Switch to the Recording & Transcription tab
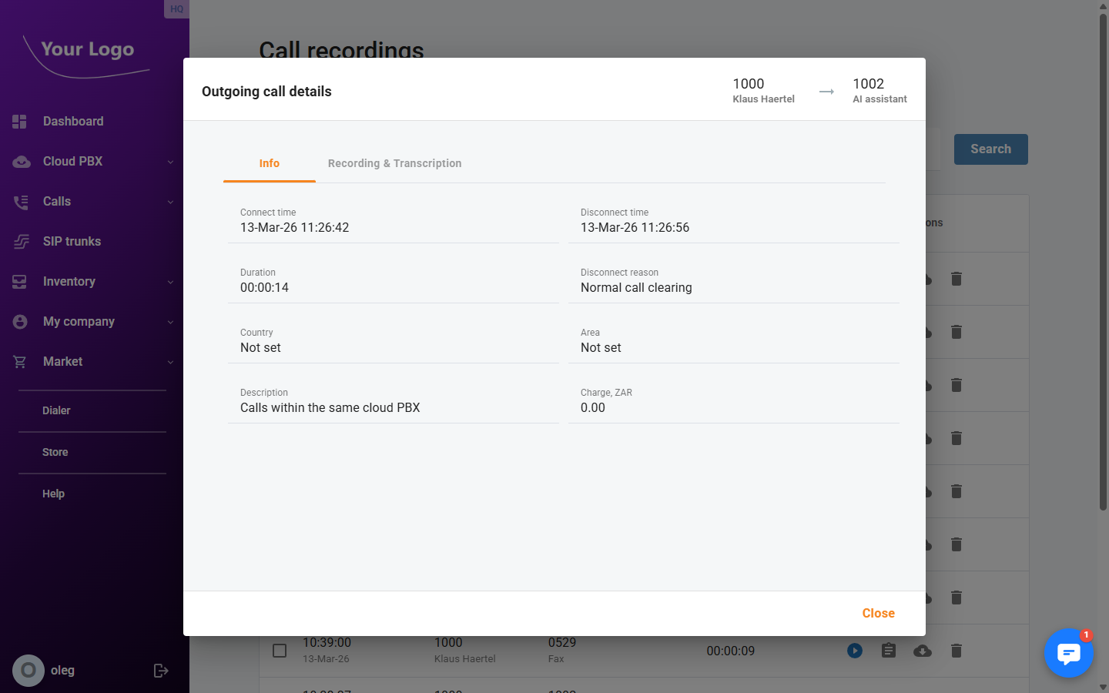This screenshot has height=693, width=1109. click(x=394, y=163)
